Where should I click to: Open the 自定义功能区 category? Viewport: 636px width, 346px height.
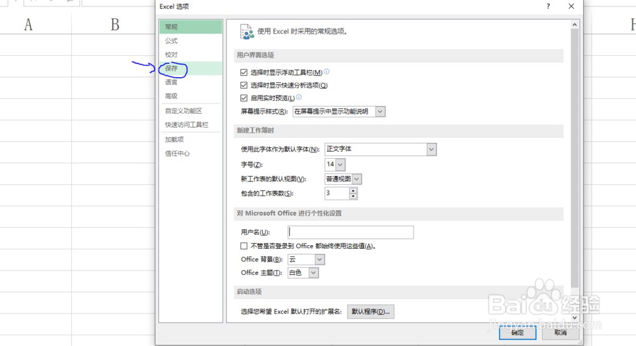pos(190,111)
